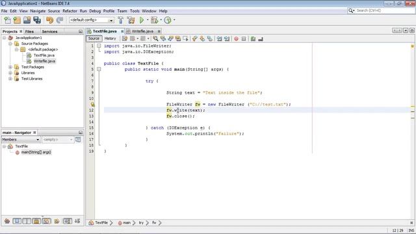Toggle Show Non-Public Members filter in Navigator
This screenshot has height=234, width=416.
coord(36,221)
